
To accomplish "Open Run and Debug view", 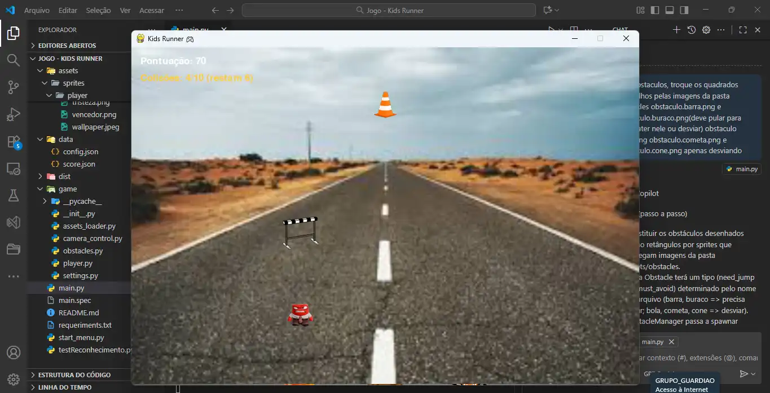I will [13, 114].
